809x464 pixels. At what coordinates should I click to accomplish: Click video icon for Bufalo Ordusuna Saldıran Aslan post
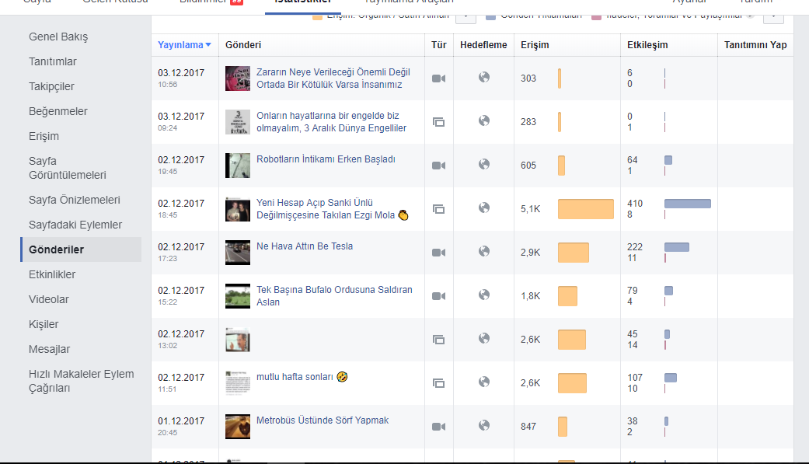[x=438, y=296]
